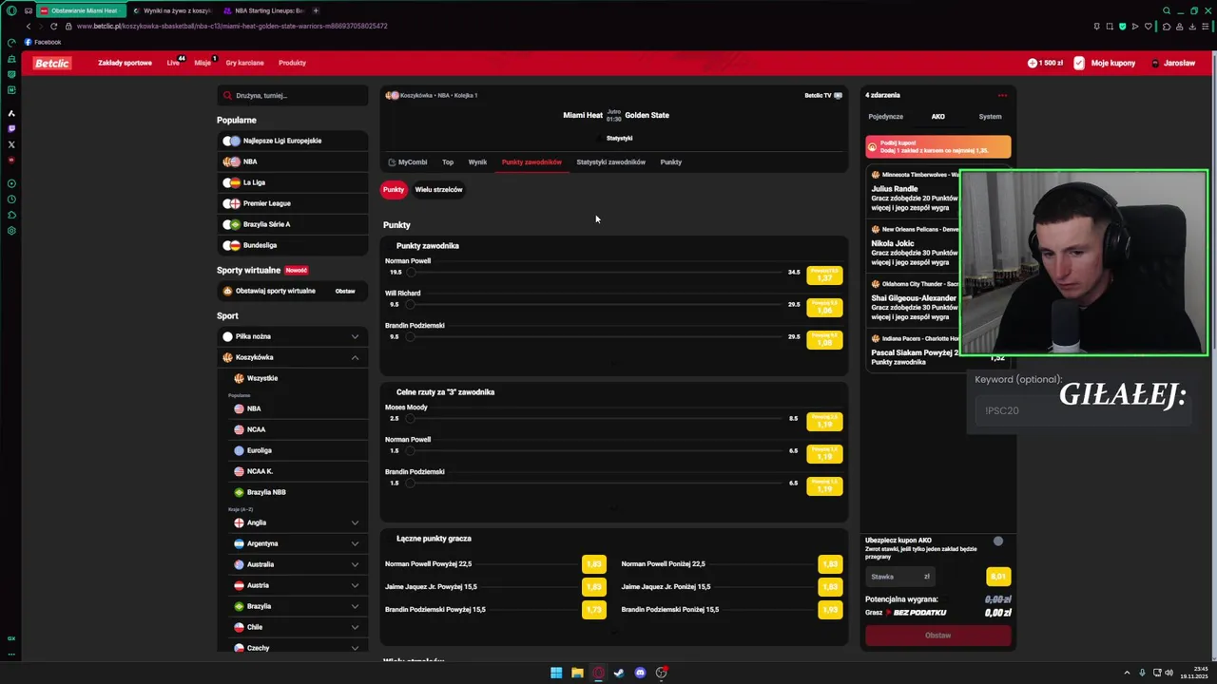1217x684 pixels.
Task: Click the browser back arrow
Action: [28, 26]
